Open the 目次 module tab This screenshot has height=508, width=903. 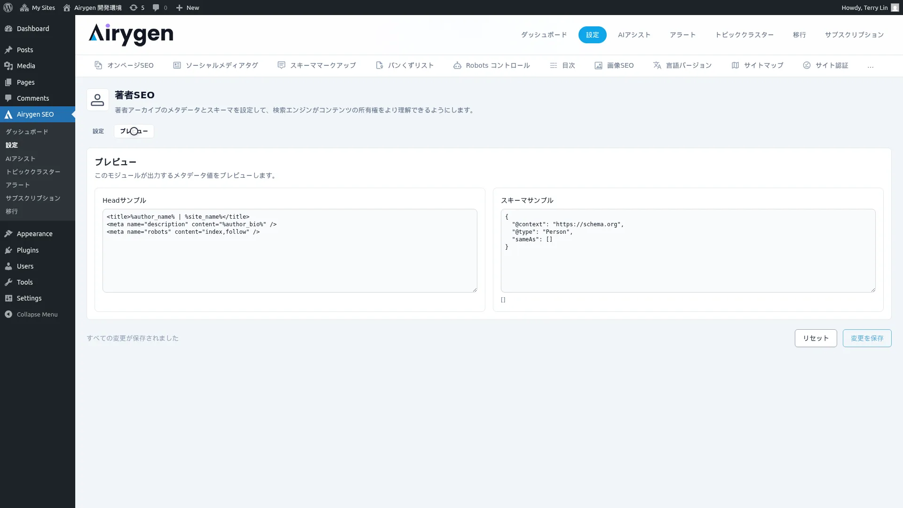coord(562,65)
